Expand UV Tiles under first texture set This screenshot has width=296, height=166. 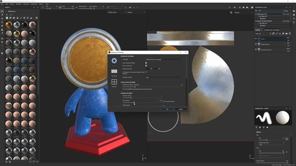(259, 17)
